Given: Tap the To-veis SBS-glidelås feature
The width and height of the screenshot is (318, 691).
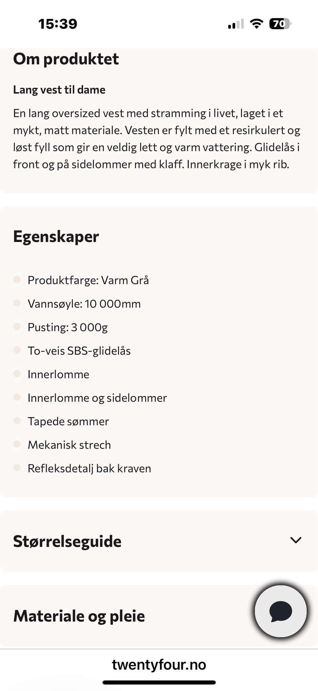Looking at the screenshot, I should (79, 351).
